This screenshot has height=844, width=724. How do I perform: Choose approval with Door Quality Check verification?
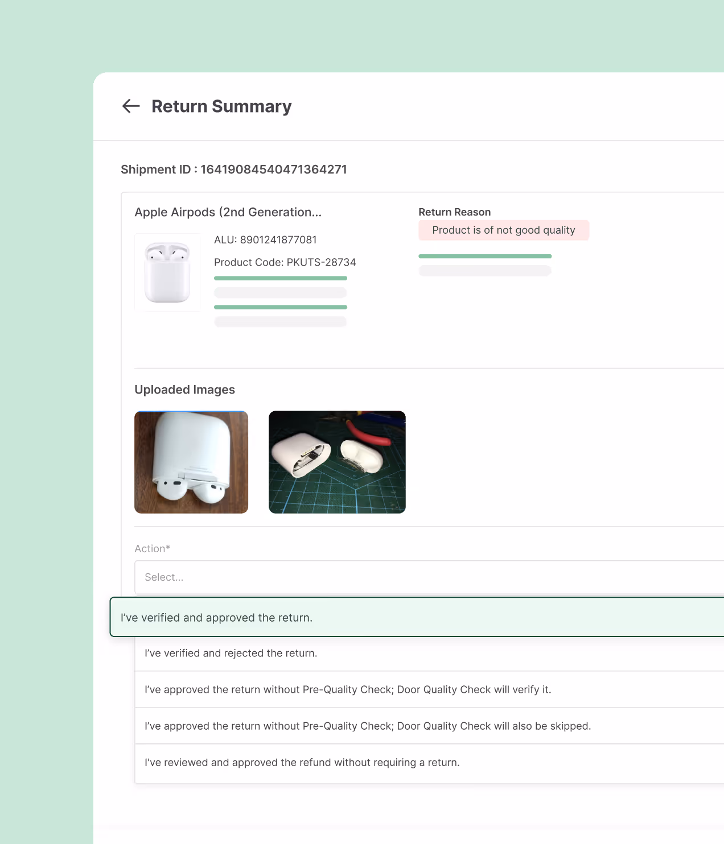(348, 689)
